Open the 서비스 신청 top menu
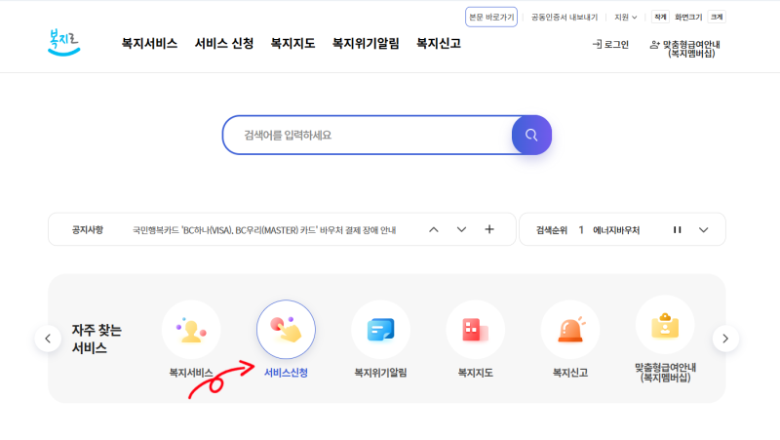780x440 pixels. point(224,43)
